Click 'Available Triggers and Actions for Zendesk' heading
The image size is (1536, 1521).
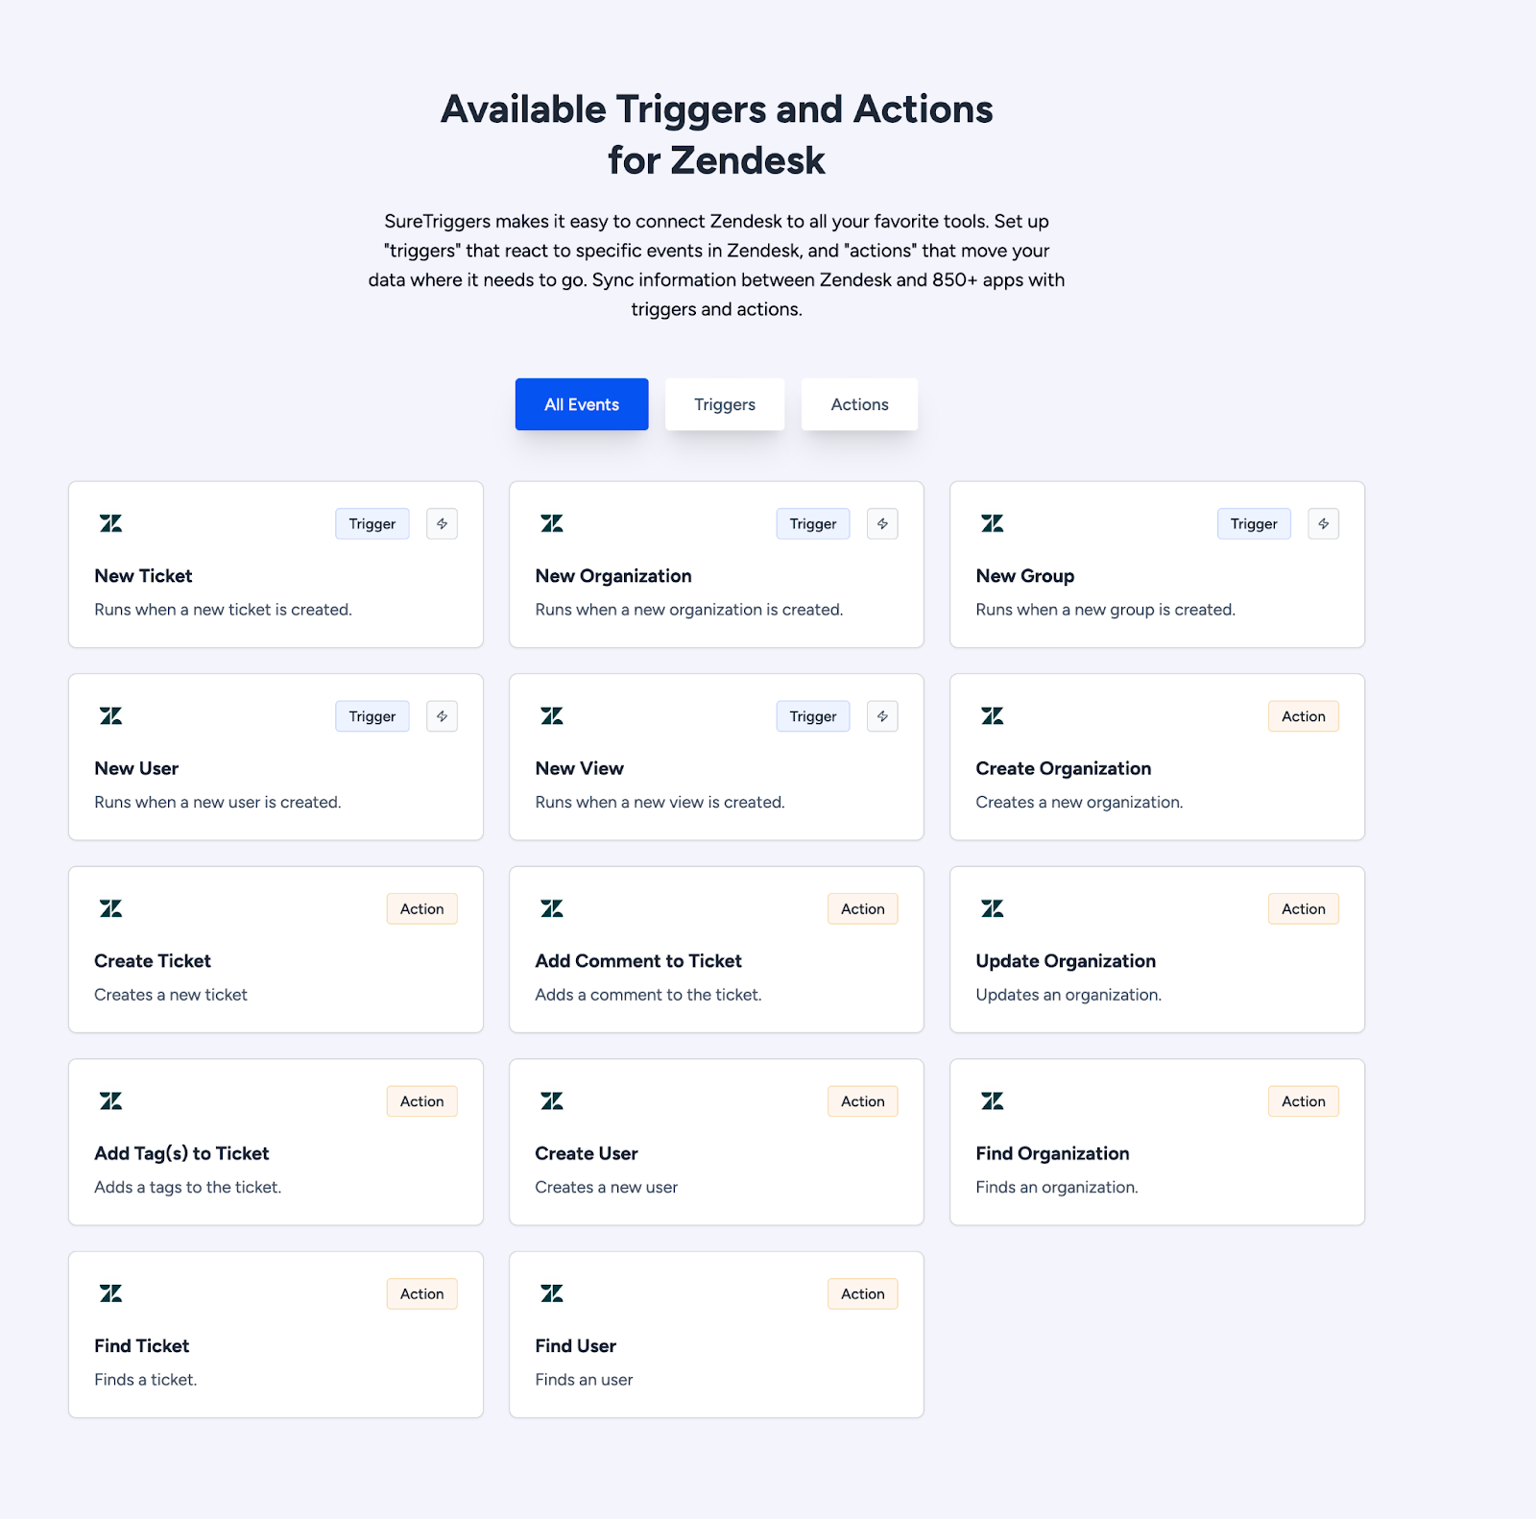pyautogui.click(x=716, y=134)
